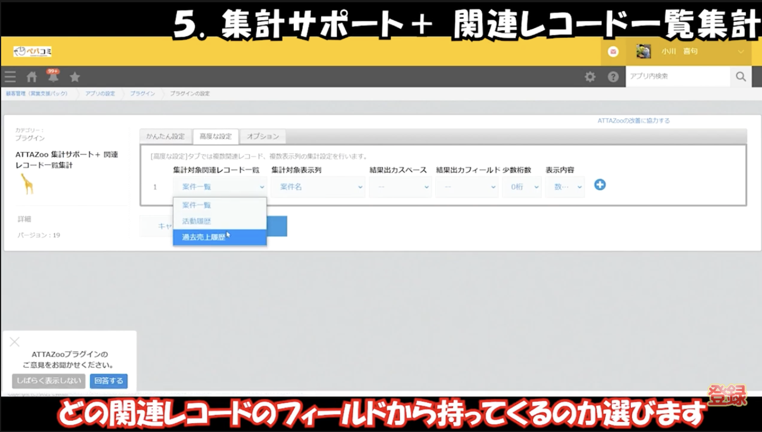The height and width of the screenshot is (432, 762).
Task: Click the home icon in the toolbar
Action: pyautogui.click(x=31, y=76)
